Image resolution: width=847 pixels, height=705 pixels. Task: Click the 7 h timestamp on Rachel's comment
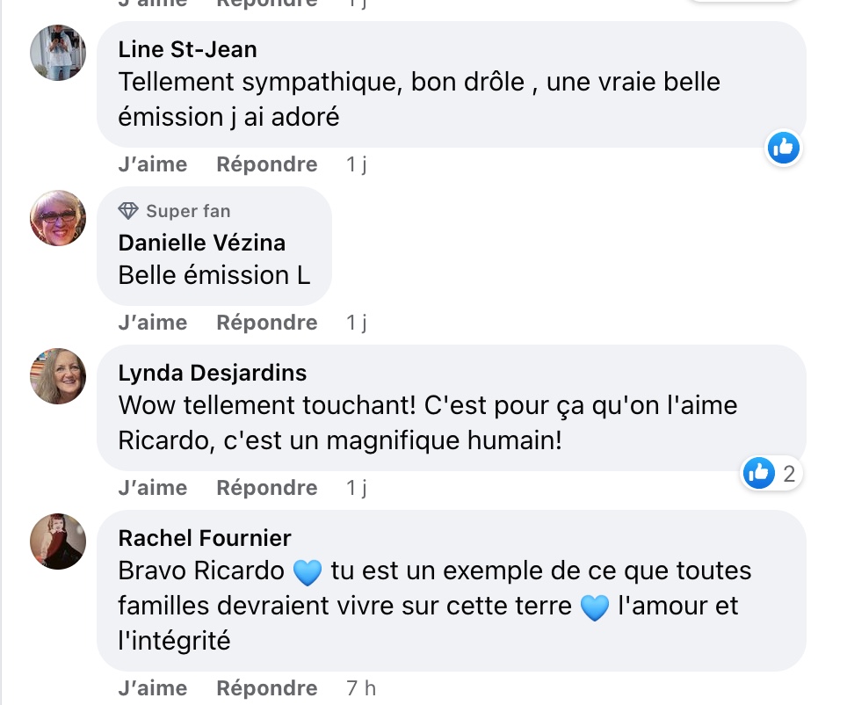[361, 688]
